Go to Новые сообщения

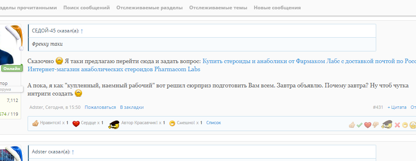(277, 8)
